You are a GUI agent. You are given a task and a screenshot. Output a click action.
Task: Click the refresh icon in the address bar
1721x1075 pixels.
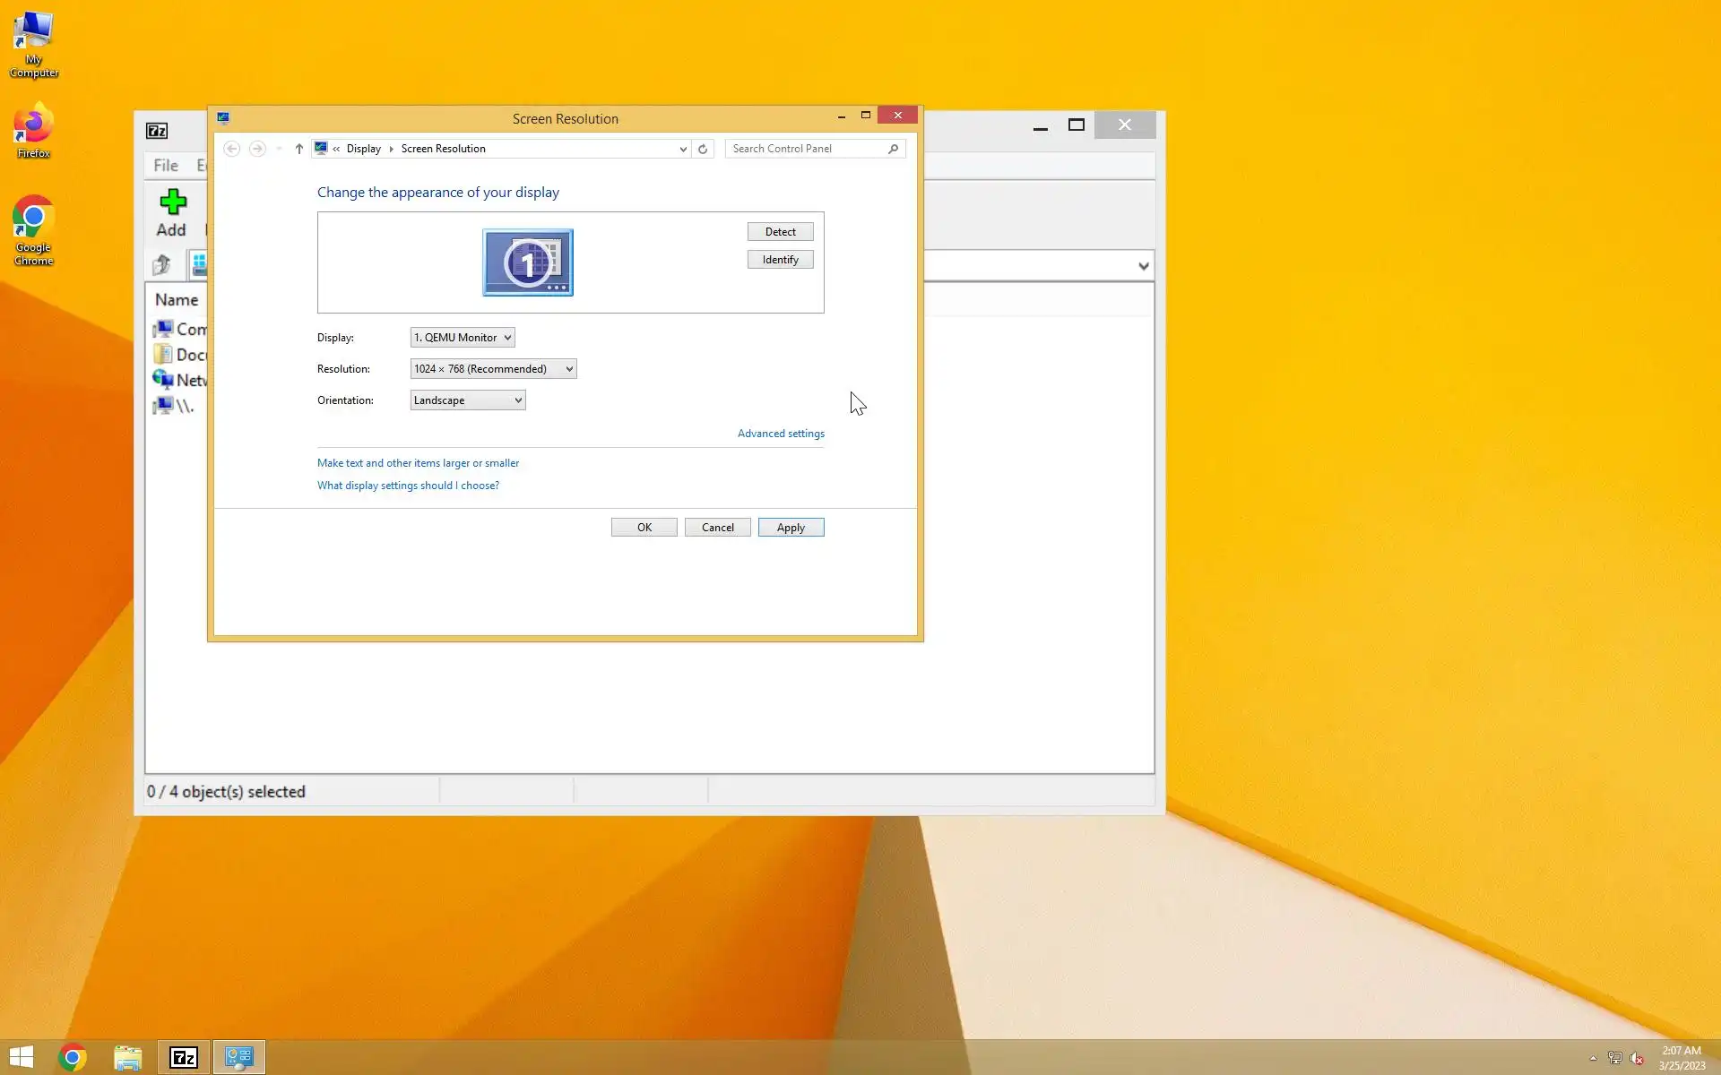pos(703,149)
